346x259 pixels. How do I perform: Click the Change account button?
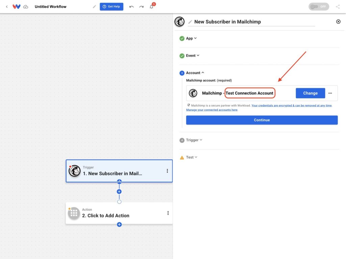click(310, 93)
